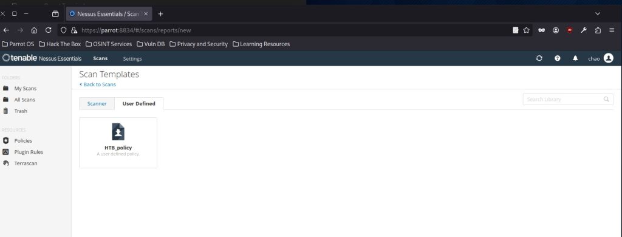Go to browser home page
Screen dimensions: 622x237
pos(34,30)
